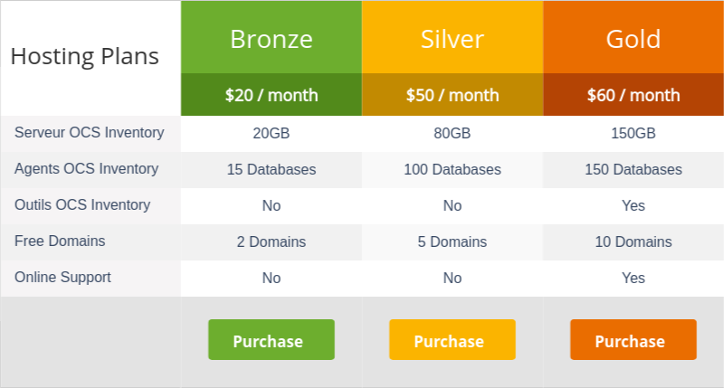Click the yellow Silver Purchase button
The width and height of the screenshot is (724, 388).
452,340
